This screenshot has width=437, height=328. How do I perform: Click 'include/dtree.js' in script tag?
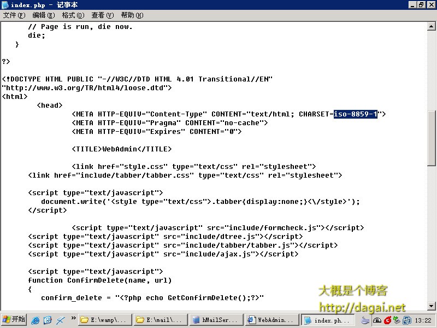(220, 237)
